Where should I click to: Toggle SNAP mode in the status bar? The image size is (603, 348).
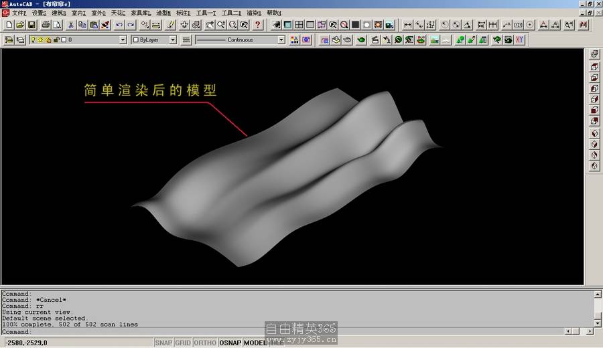(163, 343)
